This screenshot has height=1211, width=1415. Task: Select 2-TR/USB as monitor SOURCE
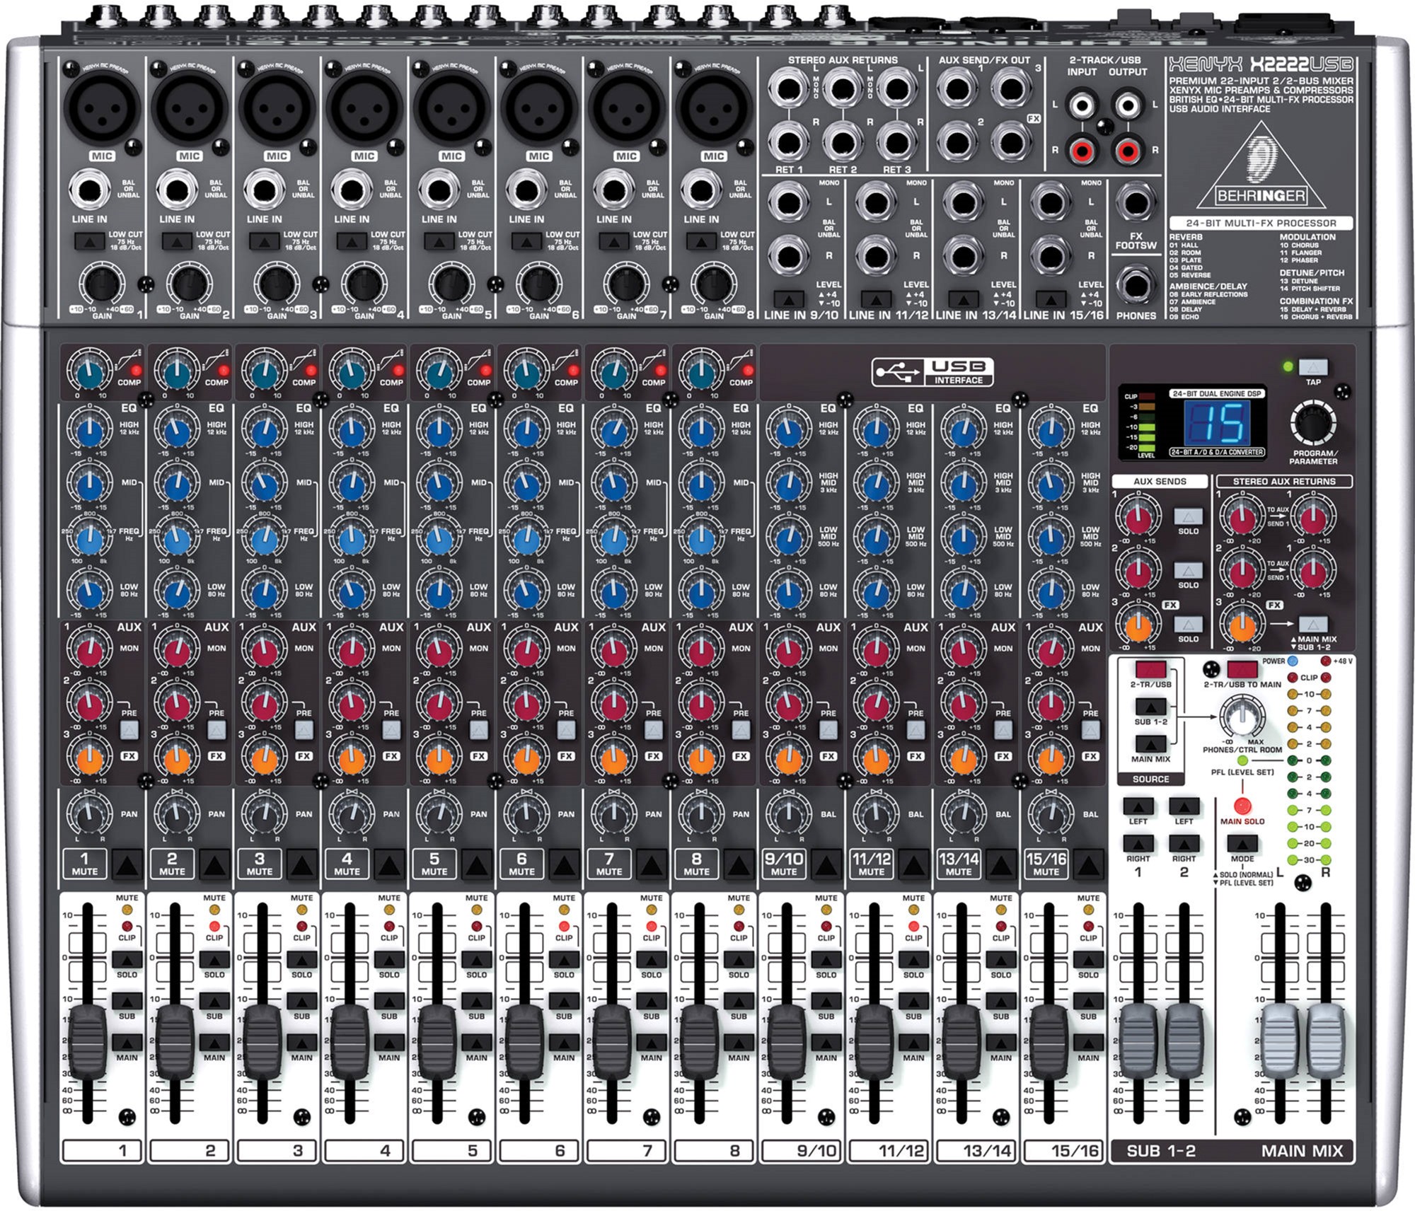point(1150,669)
